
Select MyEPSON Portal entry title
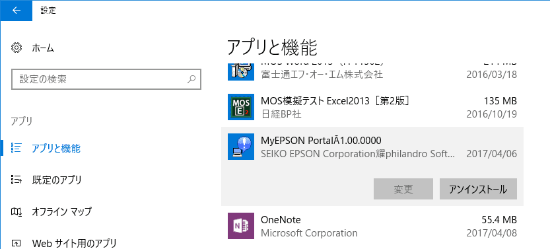[x=321, y=141]
